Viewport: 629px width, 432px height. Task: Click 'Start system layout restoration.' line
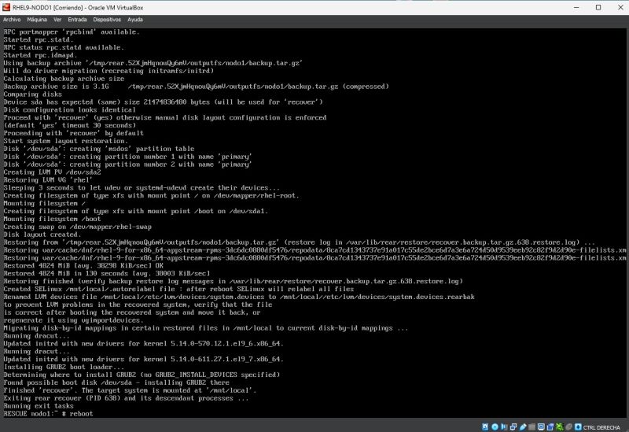click(x=66, y=141)
